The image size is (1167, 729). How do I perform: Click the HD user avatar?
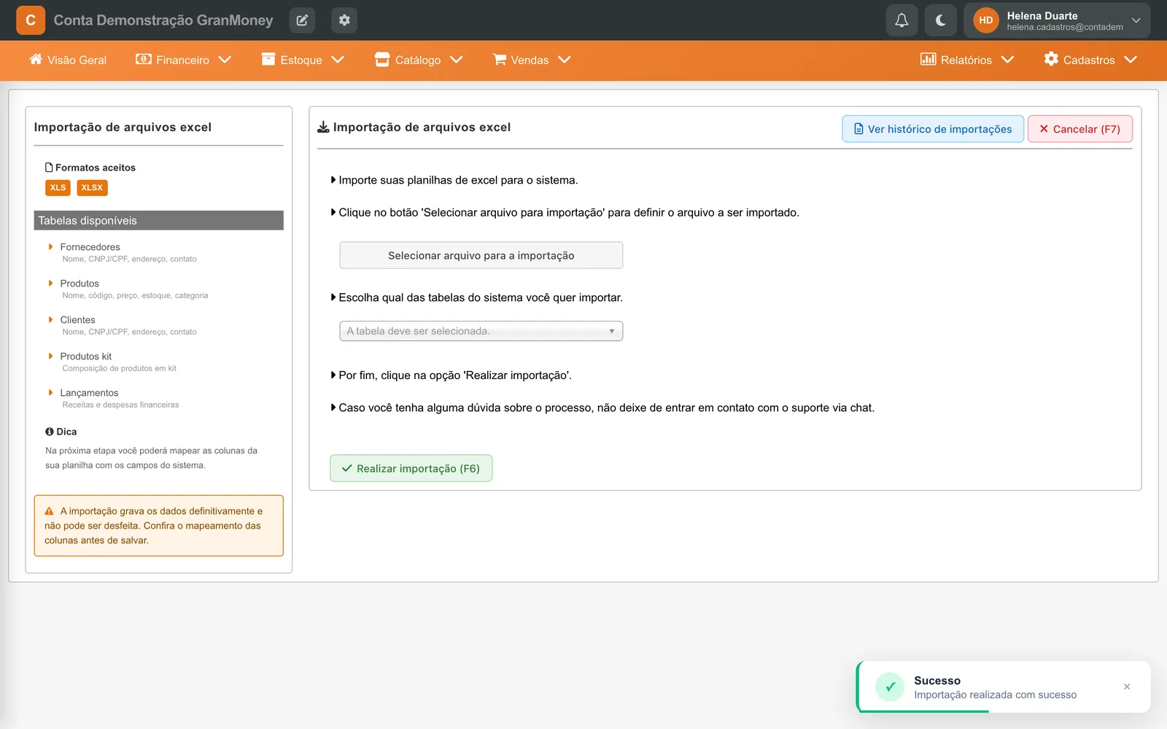[x=986, y=20]
